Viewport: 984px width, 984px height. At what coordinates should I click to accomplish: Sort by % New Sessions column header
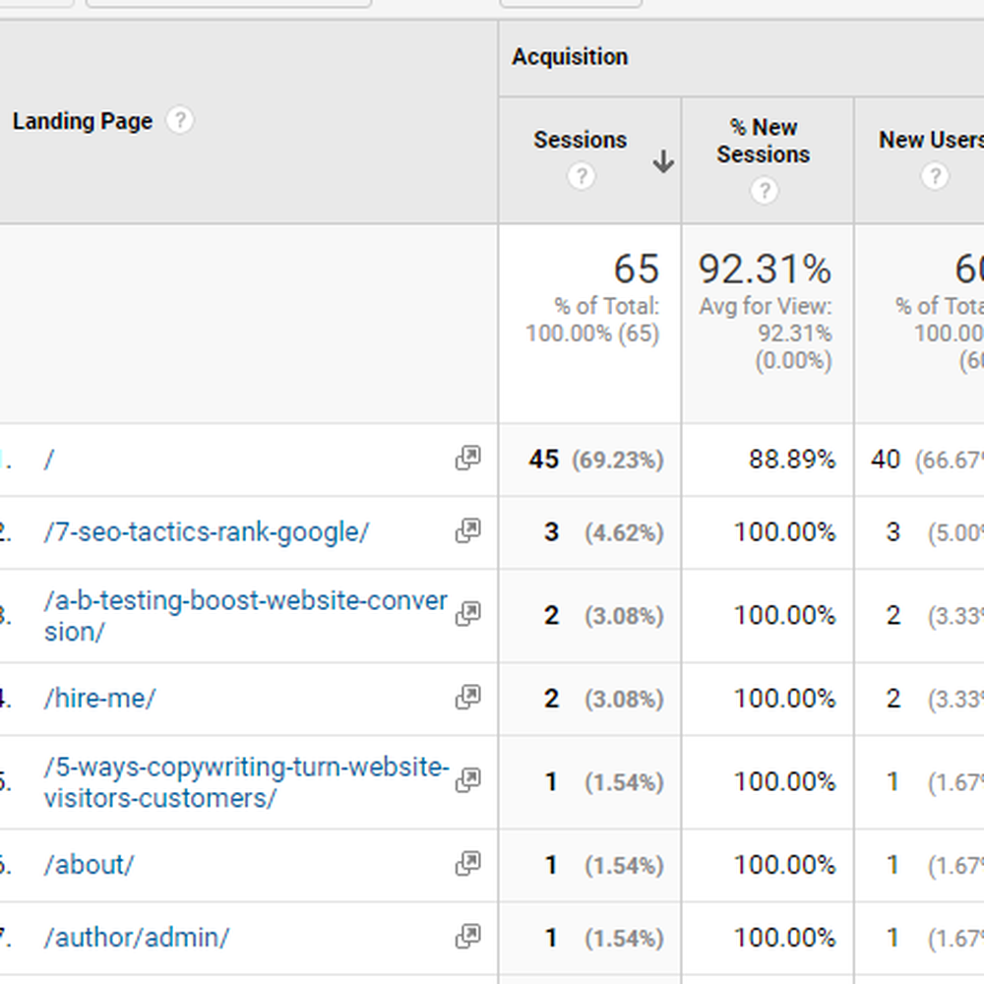(764, 141)
